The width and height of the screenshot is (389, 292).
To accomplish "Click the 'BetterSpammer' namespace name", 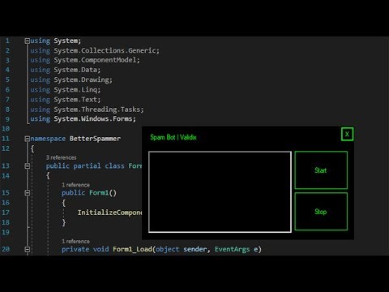I will click(x=95, y=139).
